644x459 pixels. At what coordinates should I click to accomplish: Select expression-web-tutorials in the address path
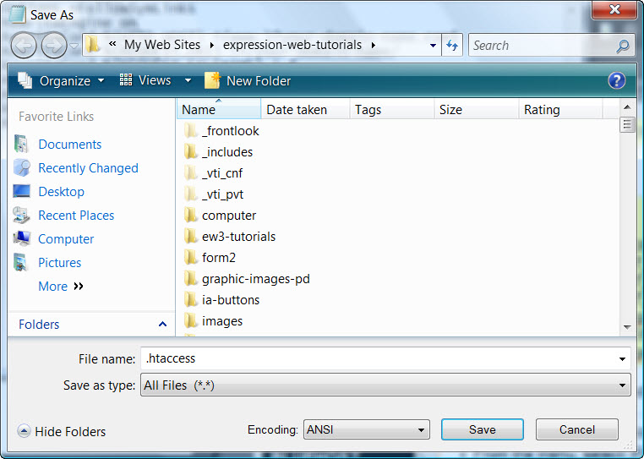[292, 45]
